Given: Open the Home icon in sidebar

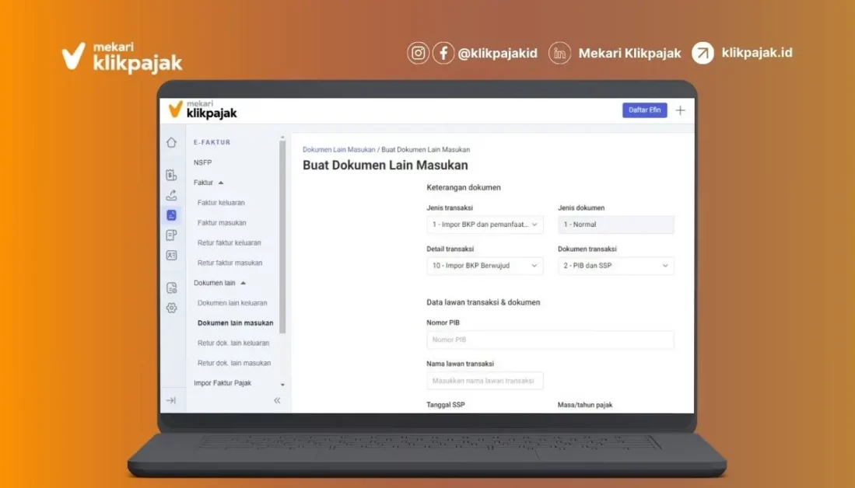Looking at the screenshot, I should tap(171, 143).
